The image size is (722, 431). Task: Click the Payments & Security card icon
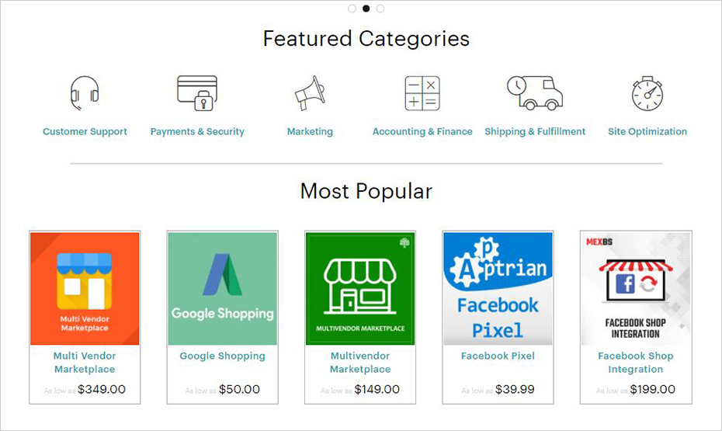(197, 93)
